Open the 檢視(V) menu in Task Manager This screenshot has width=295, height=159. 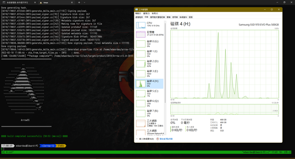pyautogui.click(x=155, y=13)
